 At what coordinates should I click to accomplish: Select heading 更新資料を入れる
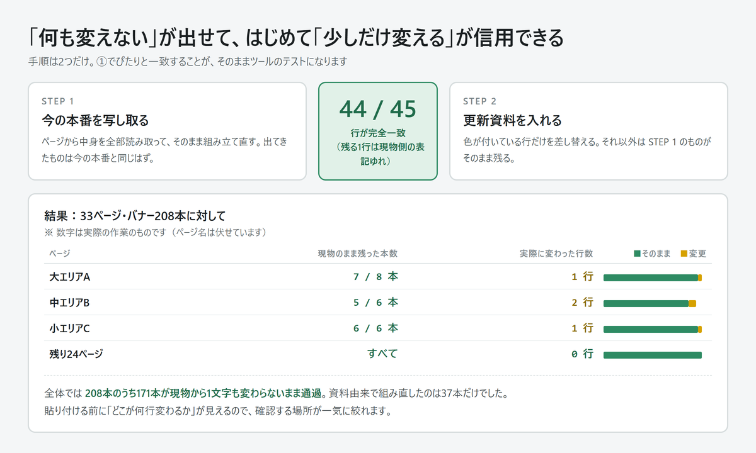click(512, 120)
